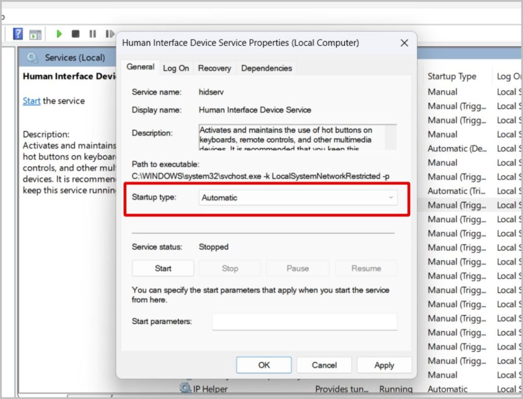This screenshot has height=399, width=523.
Task: Click the Show/Hide Action Pane toolbar icon
Action: click(x=35, y=34)
